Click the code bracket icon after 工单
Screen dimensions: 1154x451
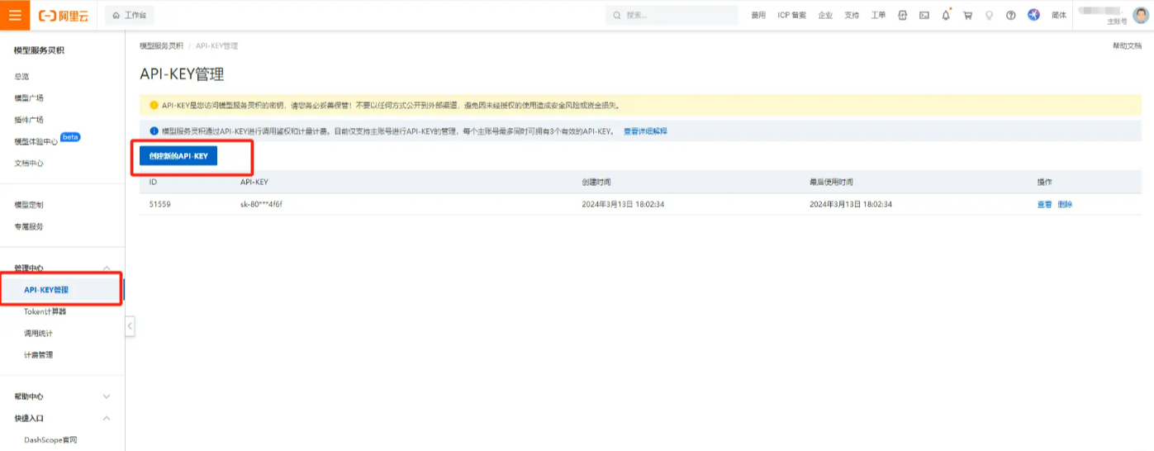(x=903, y=15)
